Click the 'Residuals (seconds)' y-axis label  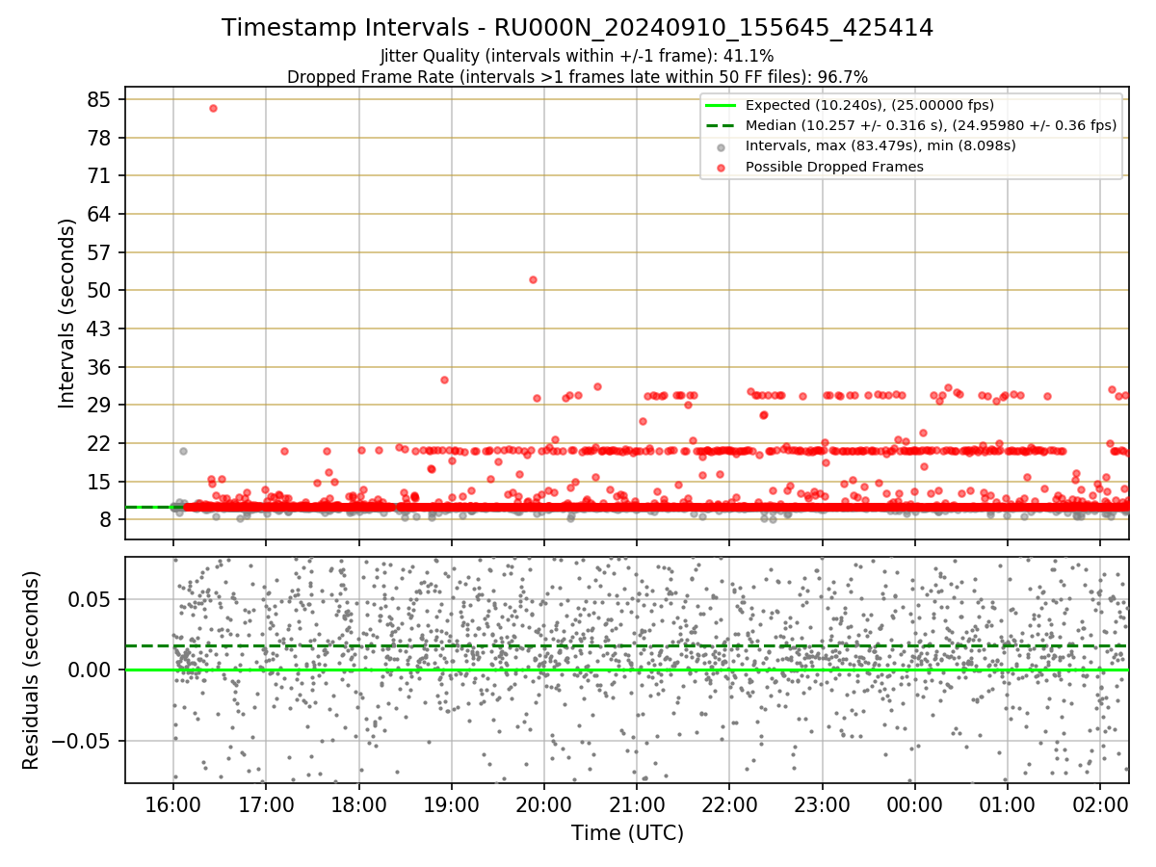click(x=31, y=670)
